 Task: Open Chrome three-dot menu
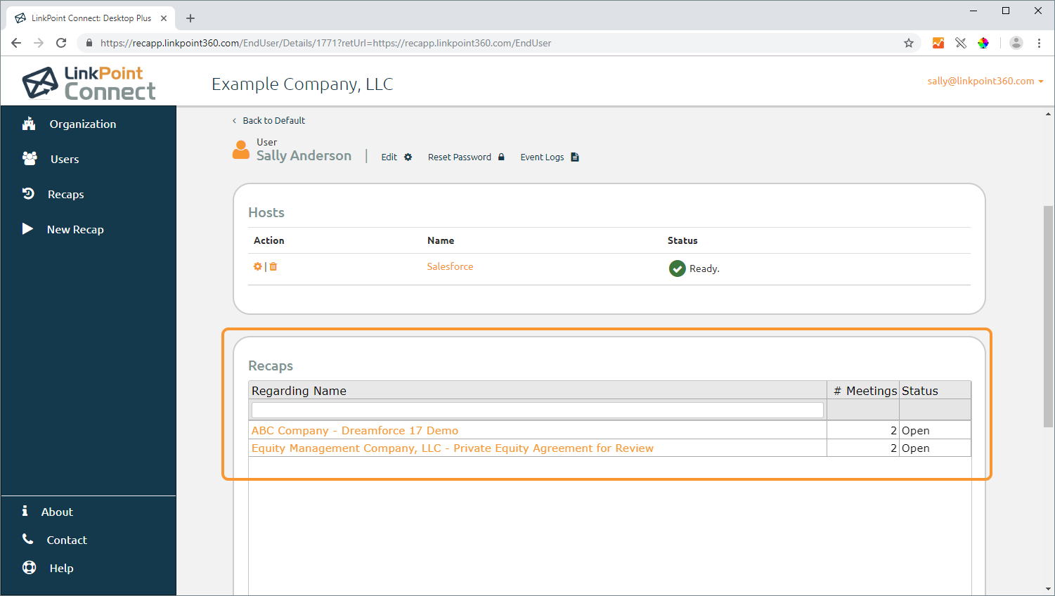click(x=1039, y=43)
